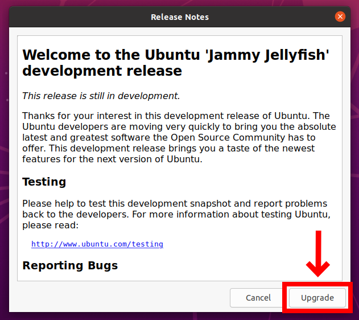The image size is (359, 320).
Task: Click the 'Welcome to the Ubuntu' main heading
Action: (176, 62)
